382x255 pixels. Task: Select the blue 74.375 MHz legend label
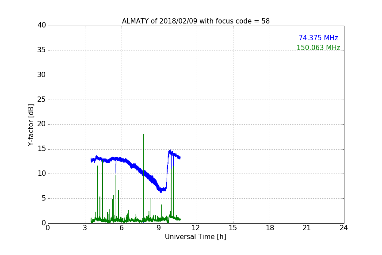318,38
